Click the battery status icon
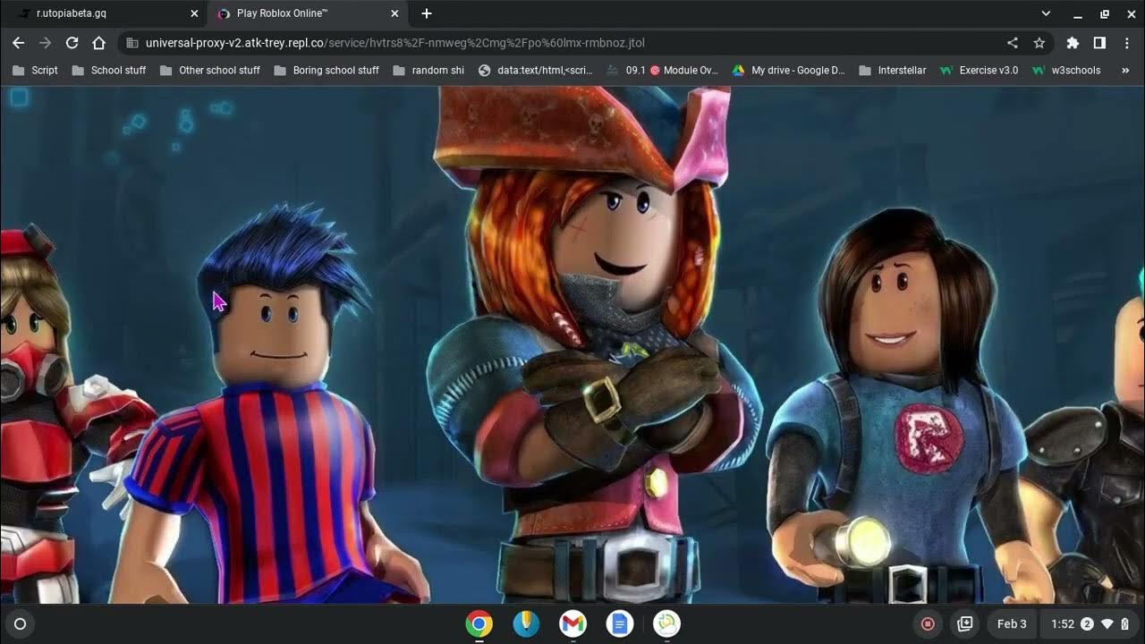This screenshot has width=1145, height=644. point(1125,624)
